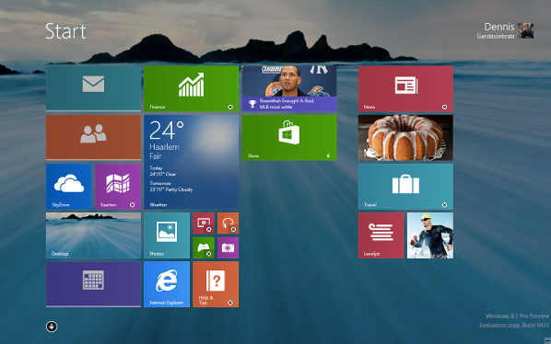
Task: Open the small Xbox Games tile
Action: point(204,247)
